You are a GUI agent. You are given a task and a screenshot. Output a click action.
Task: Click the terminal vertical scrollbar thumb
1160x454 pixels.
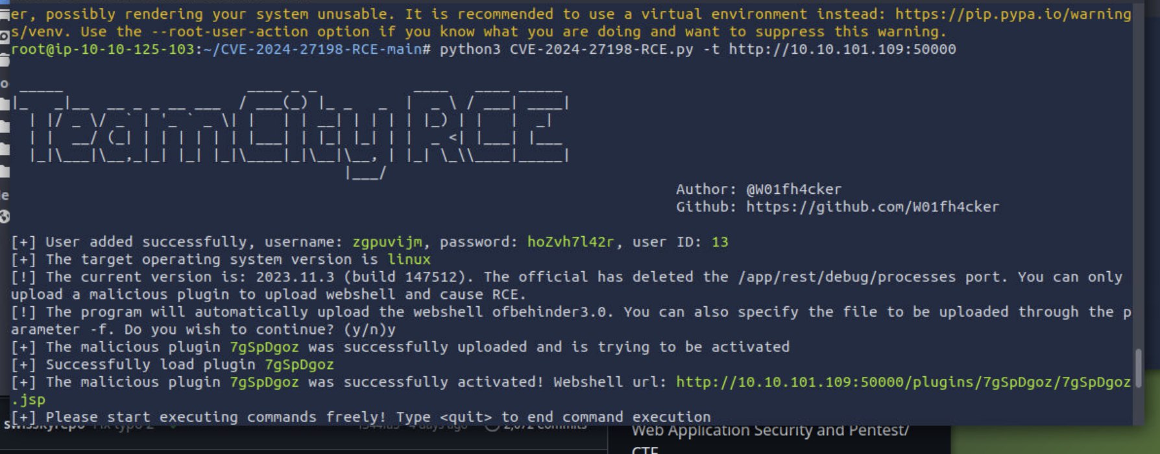pos(1139,368)
